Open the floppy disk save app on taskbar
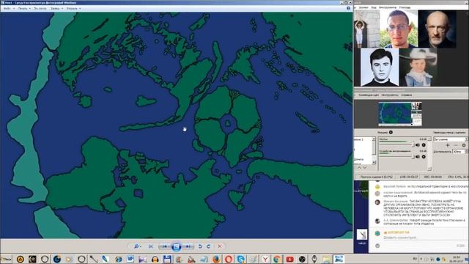Image resolution: width=469 pixels, height=264 pixels. pos(167,259)
